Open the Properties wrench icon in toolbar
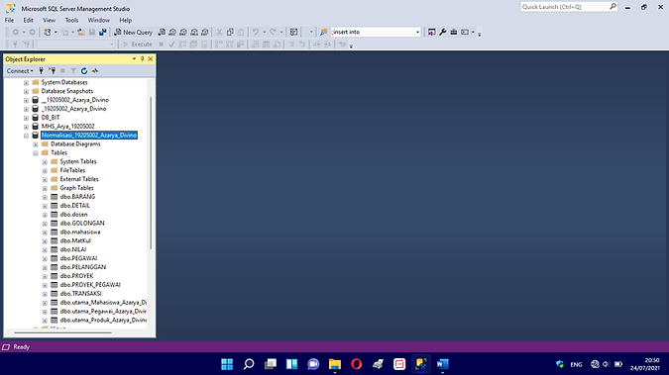Screen dimensions: 669x375 442,32
